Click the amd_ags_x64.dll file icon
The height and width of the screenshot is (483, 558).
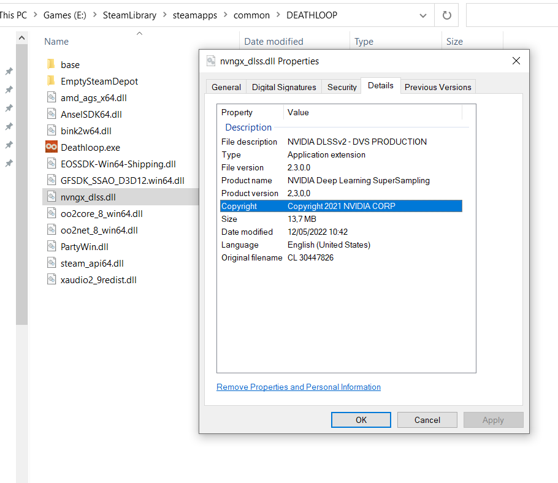point(52,97)
